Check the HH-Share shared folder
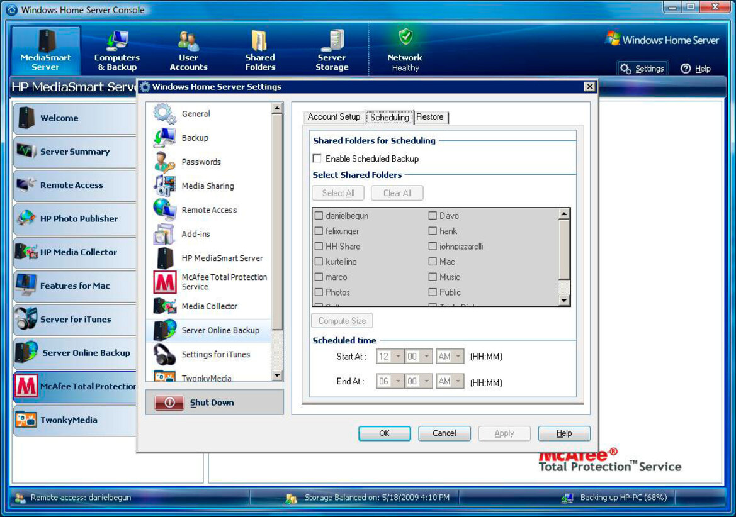This screenshot has width=736, height=517. point(319,246)
